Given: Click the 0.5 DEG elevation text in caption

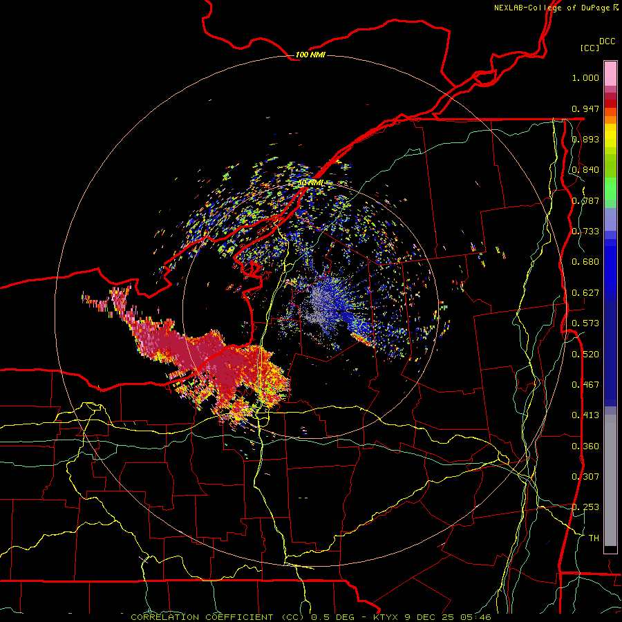Looking at the screenshot, I should [332, 617].
